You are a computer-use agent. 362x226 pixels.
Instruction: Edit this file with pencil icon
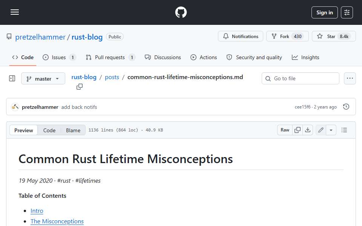[x=321, y=130]
